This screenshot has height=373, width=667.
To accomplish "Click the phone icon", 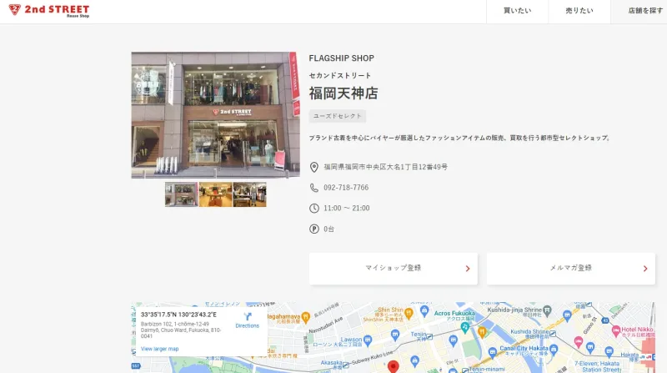I will coord(314,188).
